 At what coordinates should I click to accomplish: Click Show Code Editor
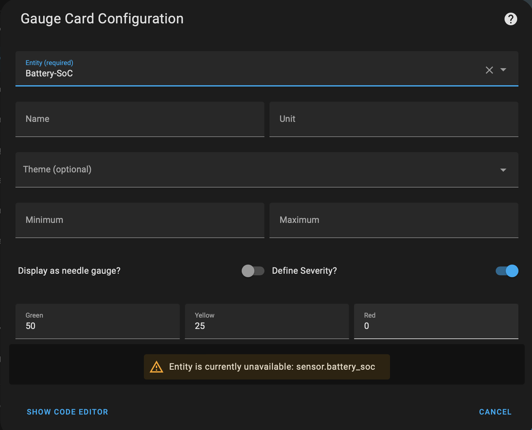67,412
